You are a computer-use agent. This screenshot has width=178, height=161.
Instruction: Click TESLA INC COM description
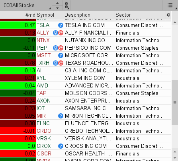[85, 25]
